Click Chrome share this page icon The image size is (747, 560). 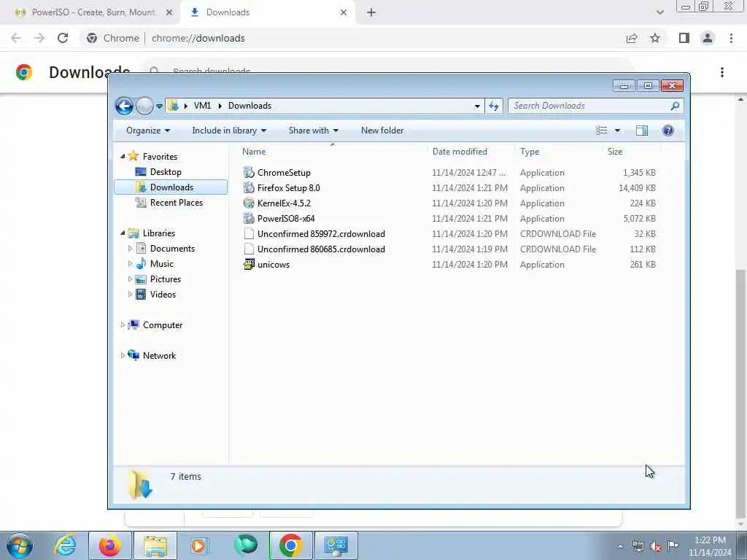(x=632, y=38)
